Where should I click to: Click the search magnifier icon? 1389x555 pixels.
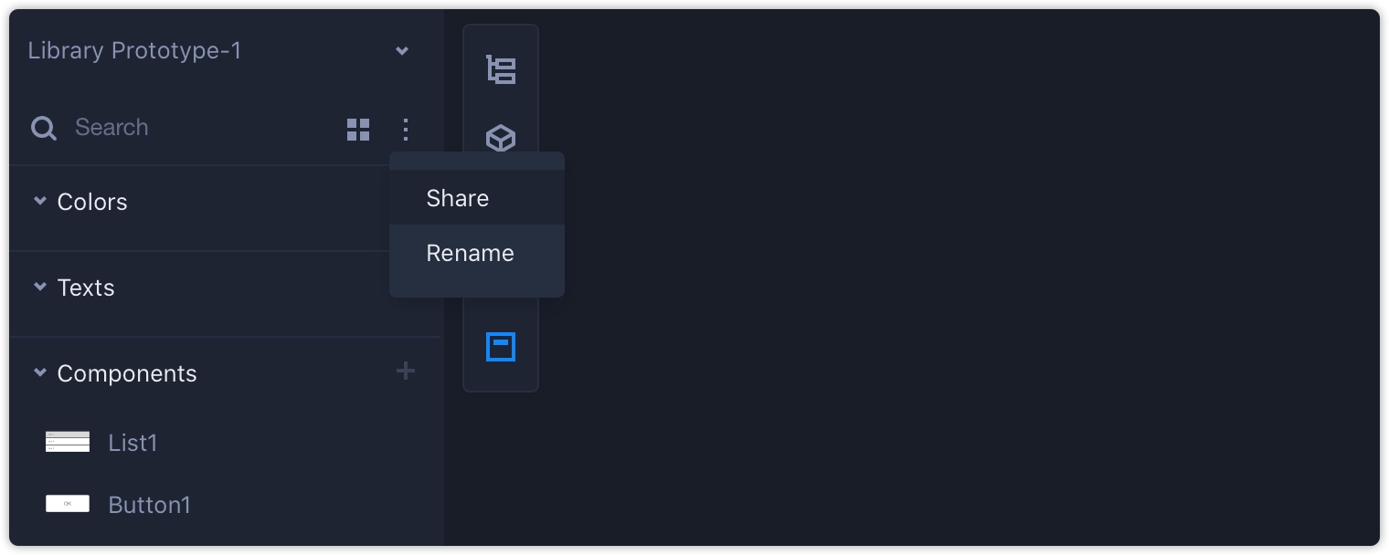[x=44, y=128]
